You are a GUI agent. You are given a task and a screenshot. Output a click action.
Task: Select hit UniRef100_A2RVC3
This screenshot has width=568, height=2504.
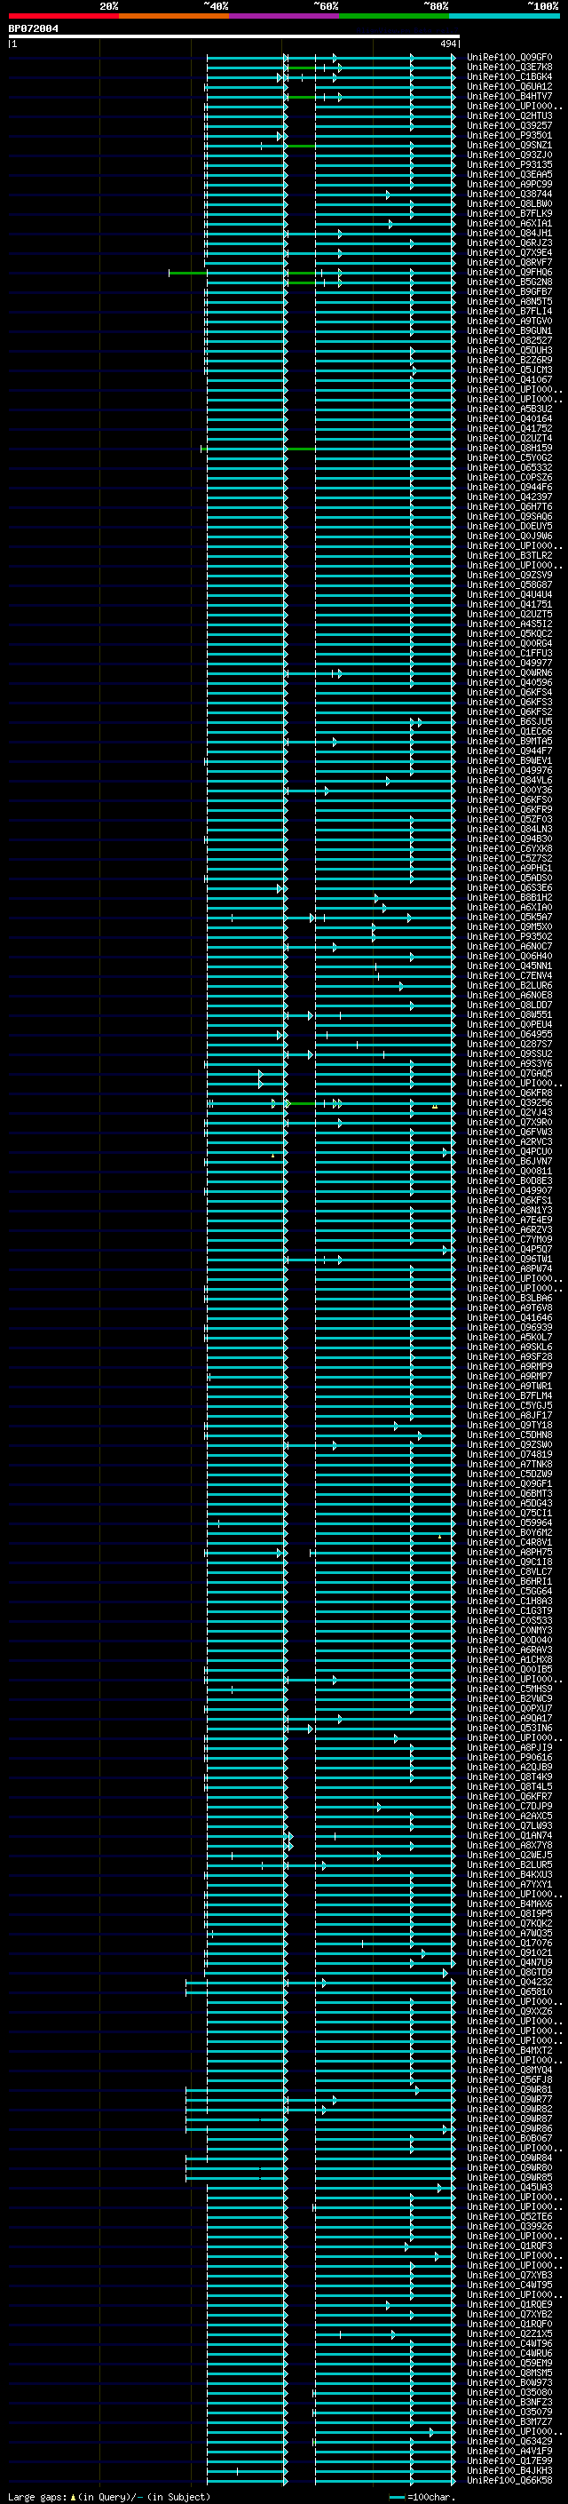pos(509,1142)
